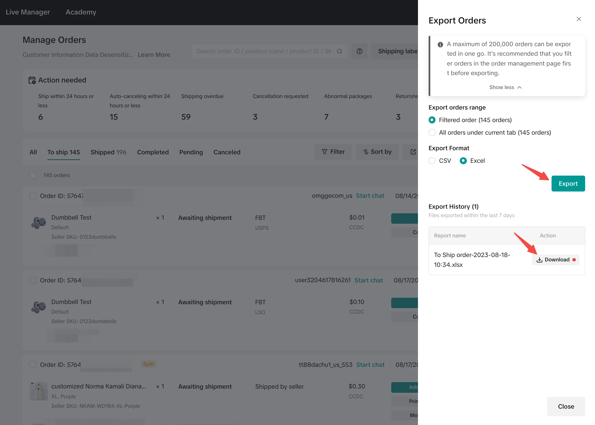Close the Export Orders panel via X icon
595x425 pixels.
point(579,19)
